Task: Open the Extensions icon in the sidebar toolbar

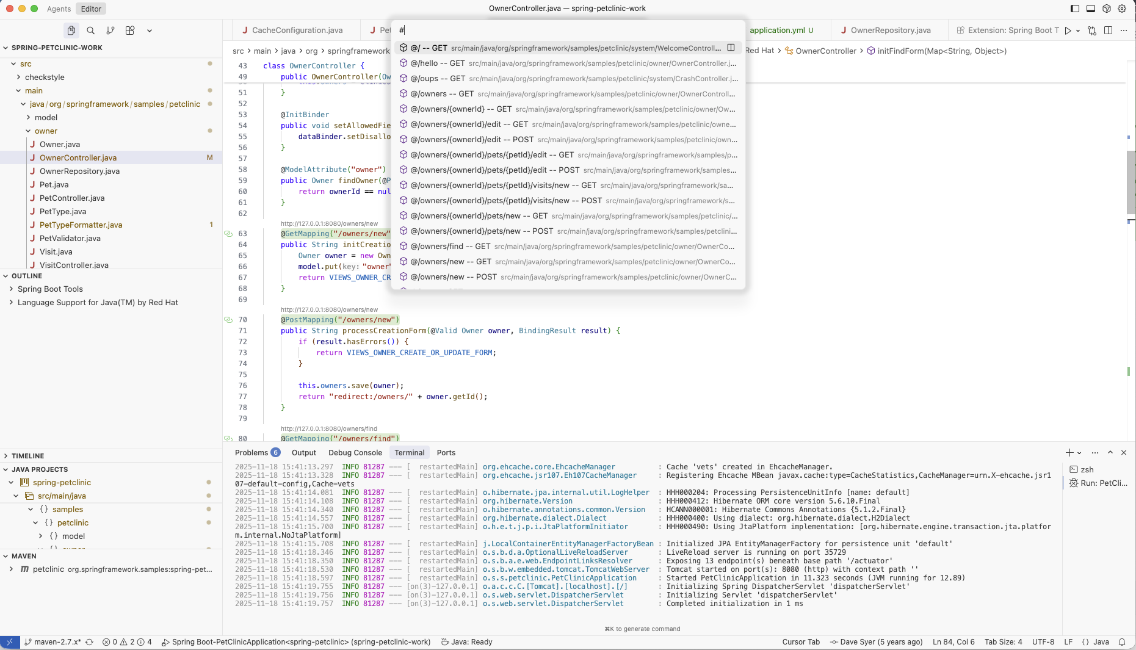Action: (x=130, y=30)
